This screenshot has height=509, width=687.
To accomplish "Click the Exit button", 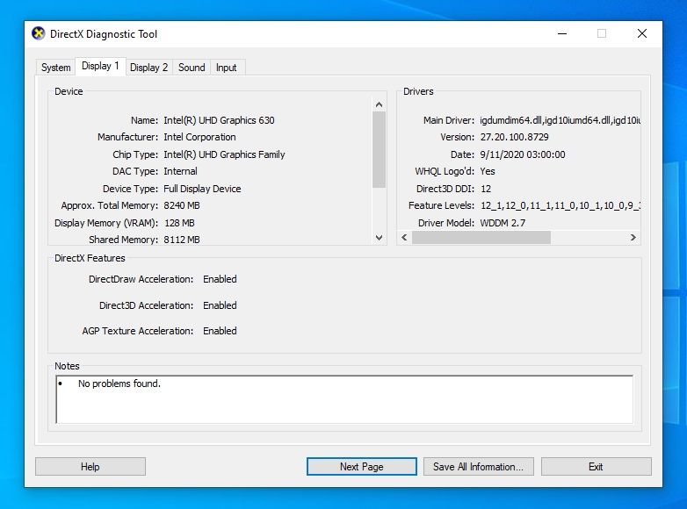I will click(596, 467).
